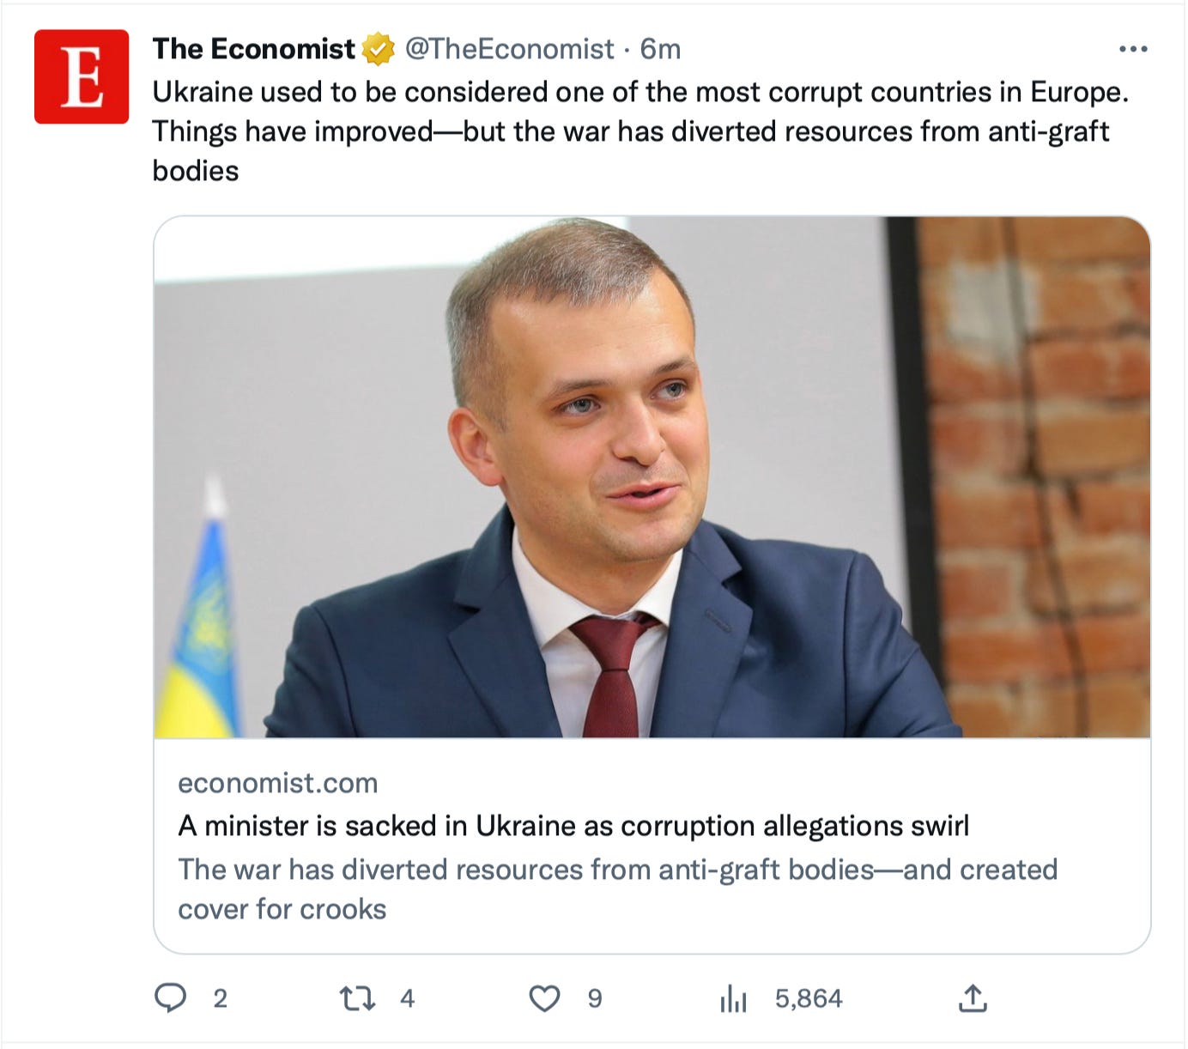The image size is (1188, 1049).
Task: Click the tweet text about Ukraine corruption
Action: pyautogui.click(x=639, y=130)
